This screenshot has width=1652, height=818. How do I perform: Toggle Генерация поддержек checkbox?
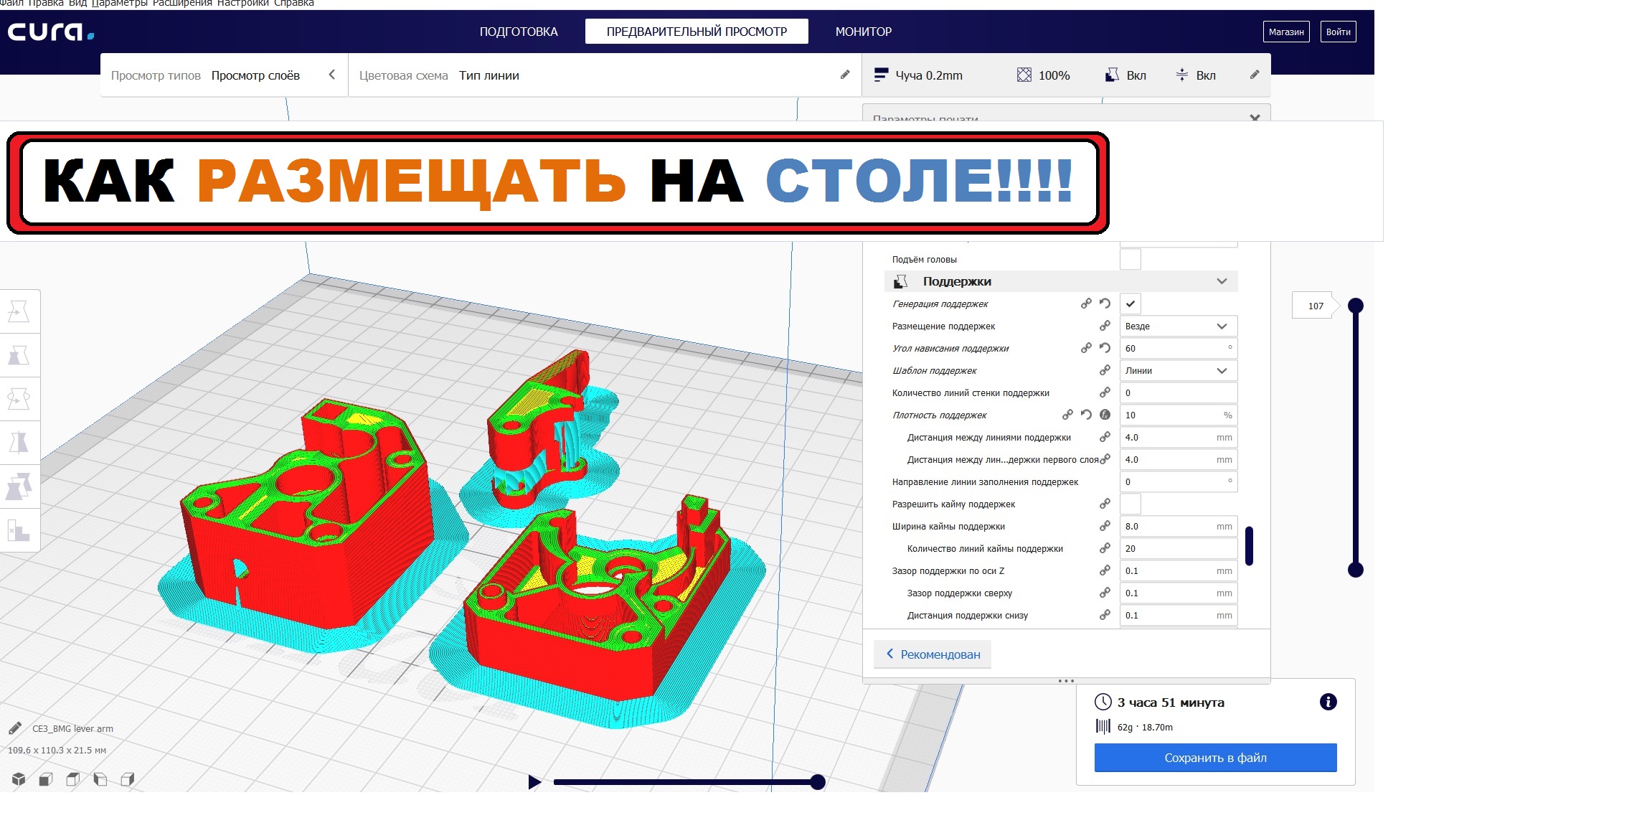pyautogui.click(x=1130, y=304)
